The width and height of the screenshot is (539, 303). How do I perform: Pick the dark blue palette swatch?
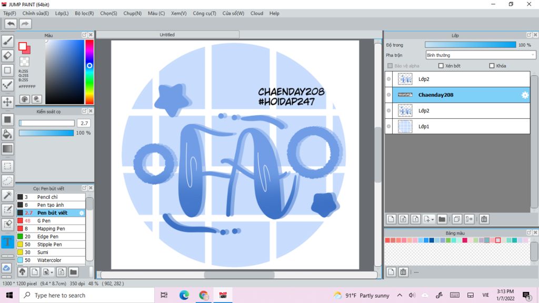[432, 240]
